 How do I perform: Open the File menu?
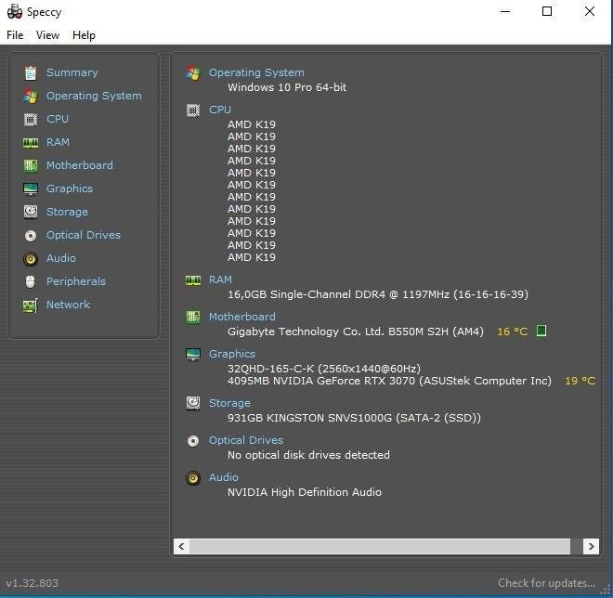pos(15,35)
